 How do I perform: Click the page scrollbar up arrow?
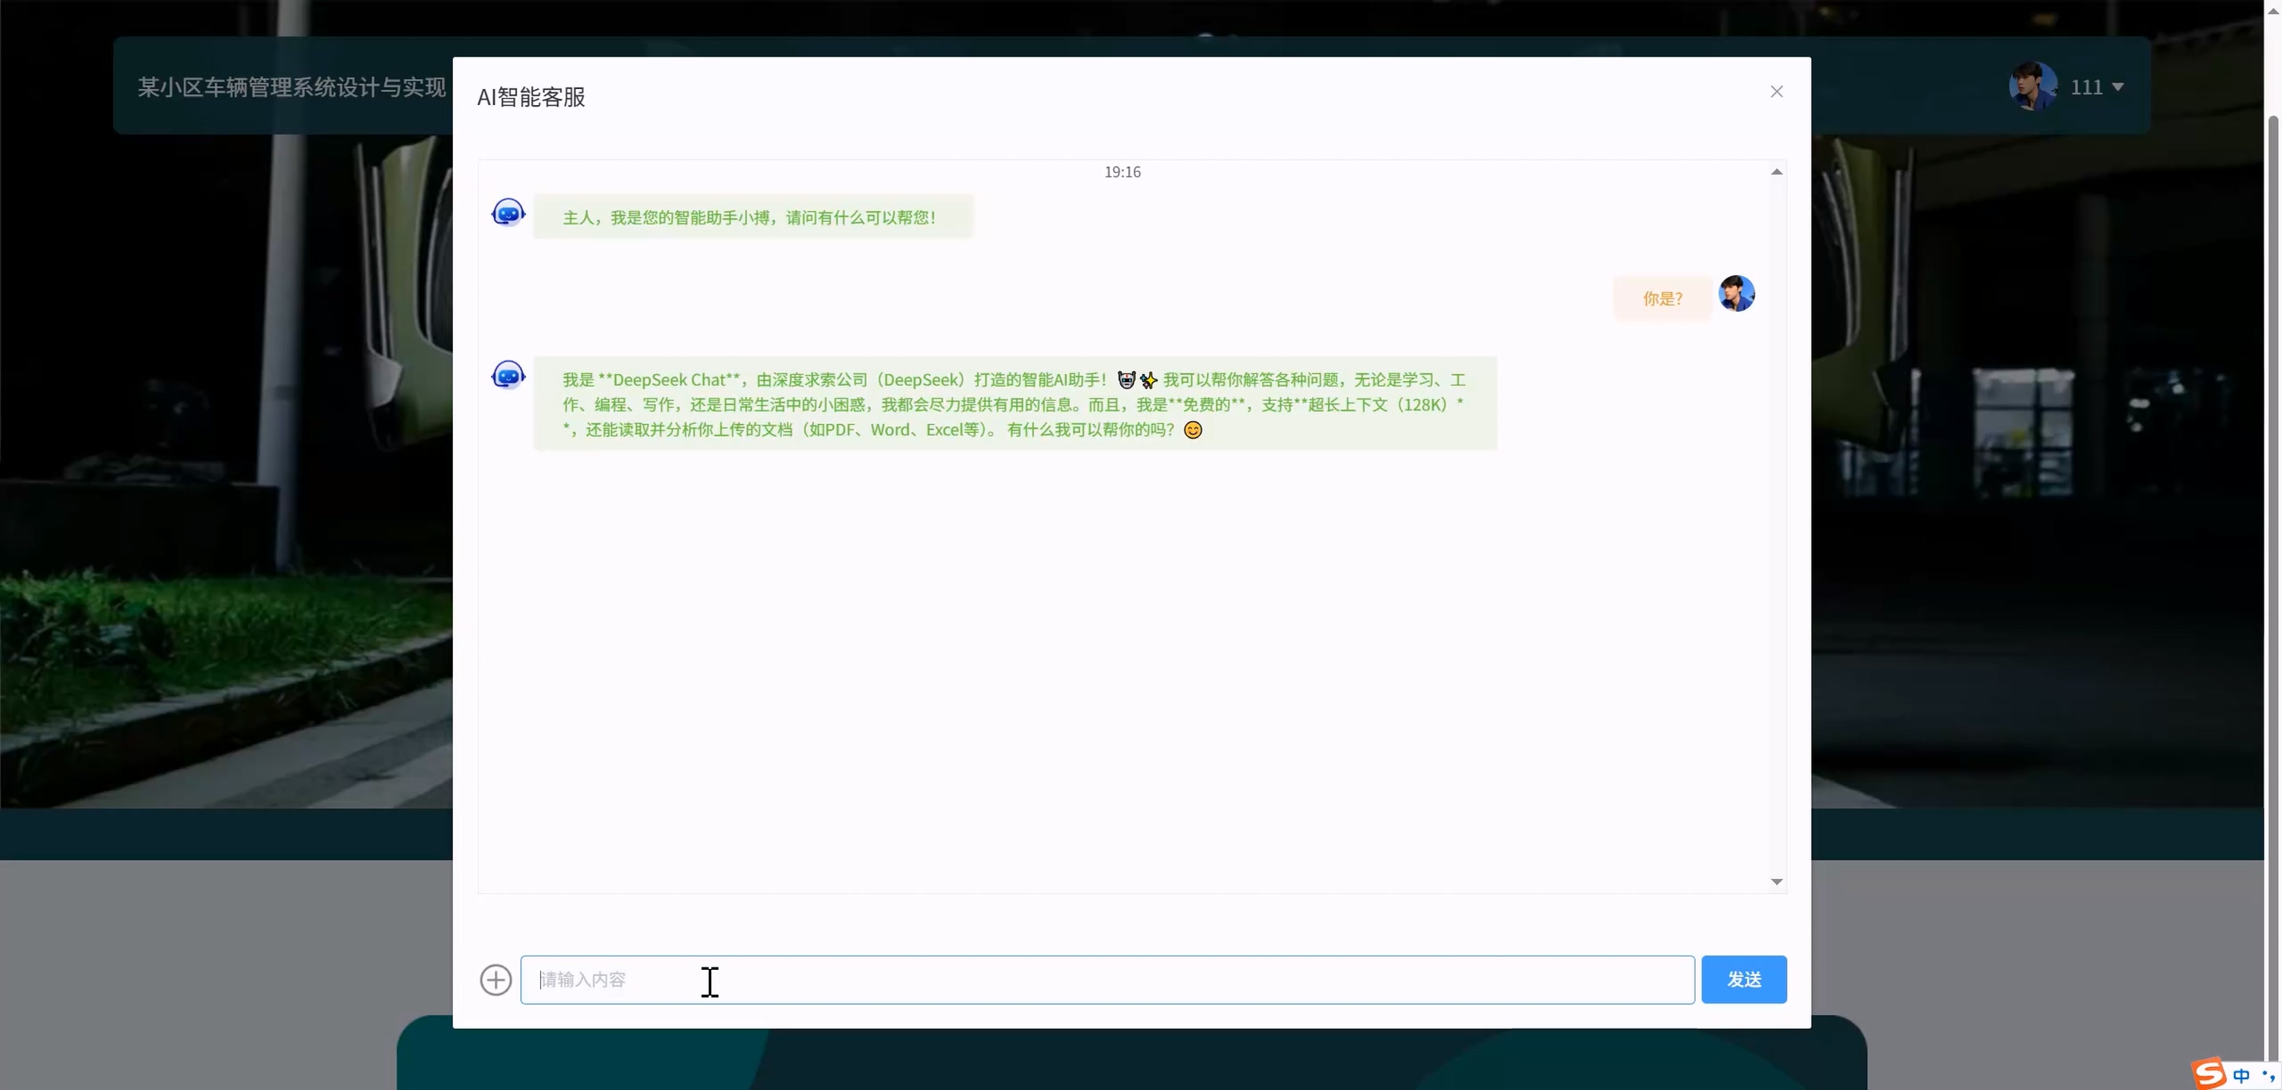pyautogui.click(x=2272, y=9)
